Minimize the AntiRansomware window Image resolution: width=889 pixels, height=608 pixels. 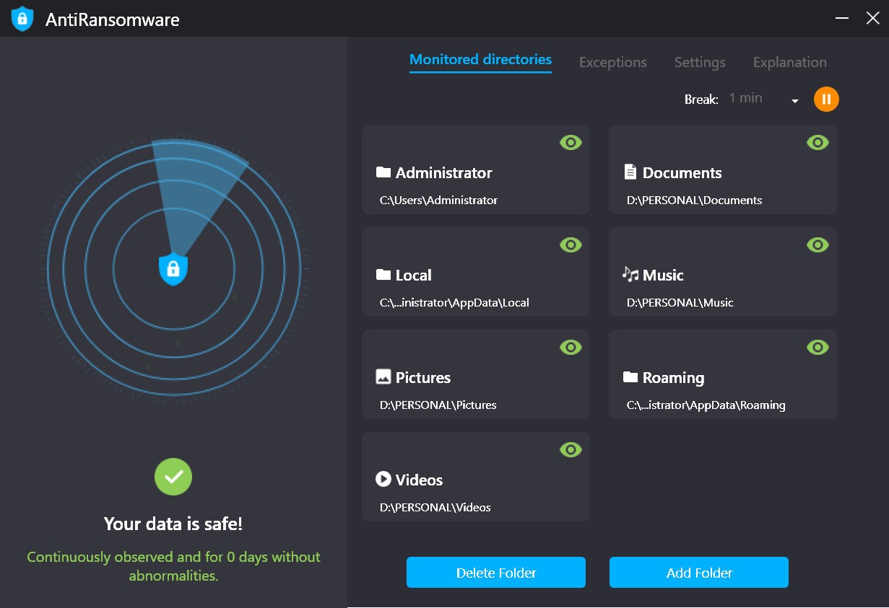(x=841, y=19)
